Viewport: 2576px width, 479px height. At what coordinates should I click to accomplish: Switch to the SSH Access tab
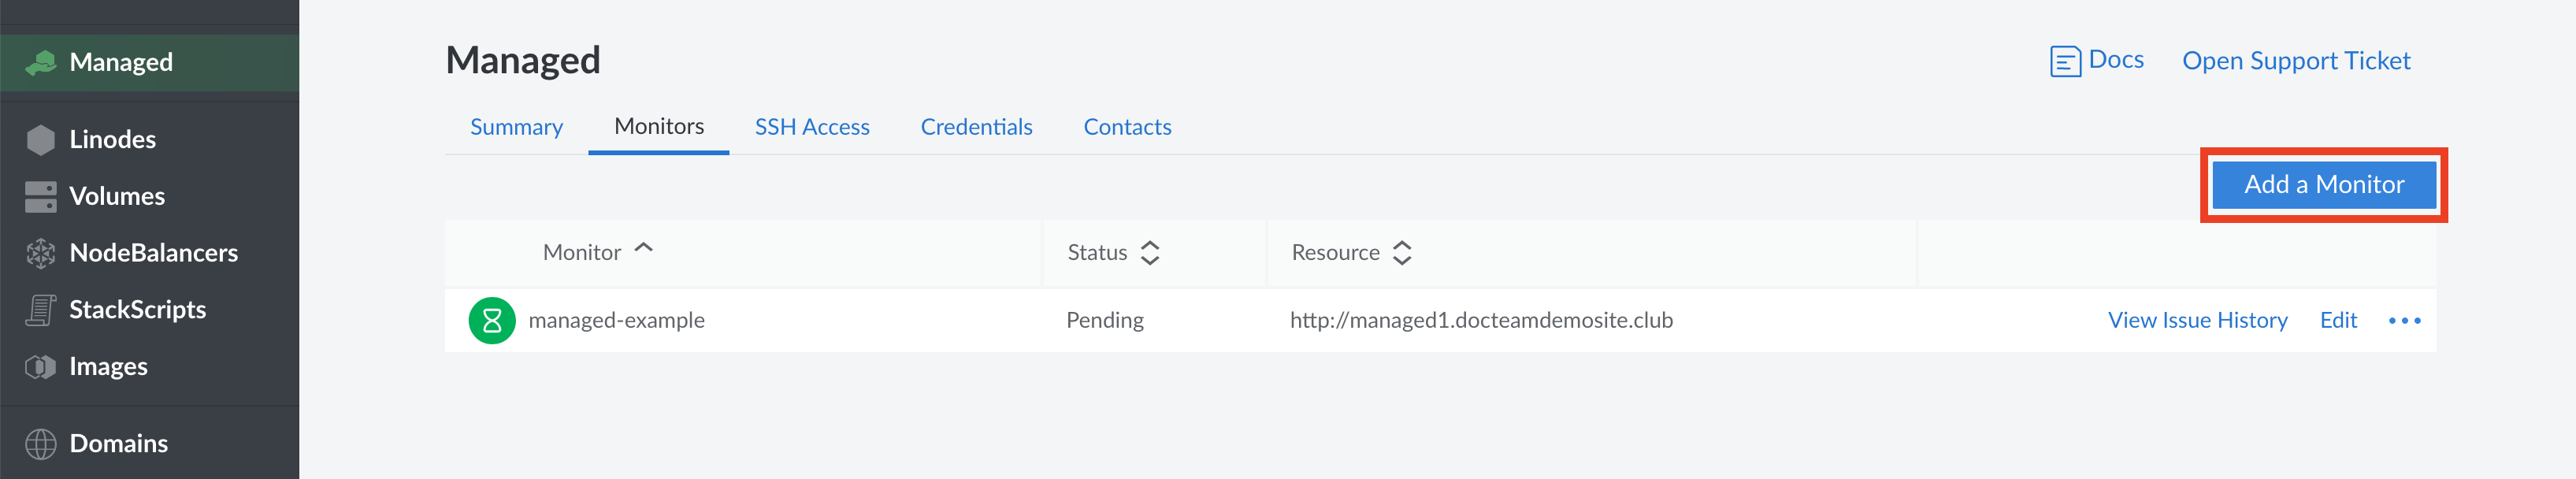coord(812,127)
